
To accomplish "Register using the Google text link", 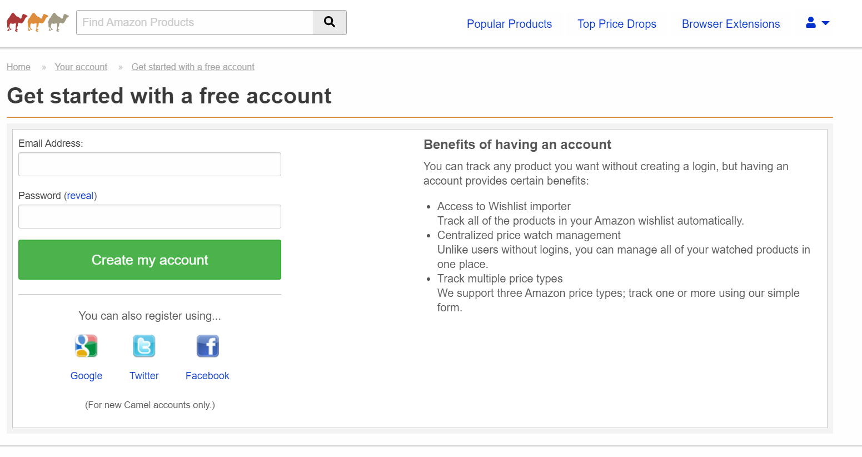I will click(86, 376).
